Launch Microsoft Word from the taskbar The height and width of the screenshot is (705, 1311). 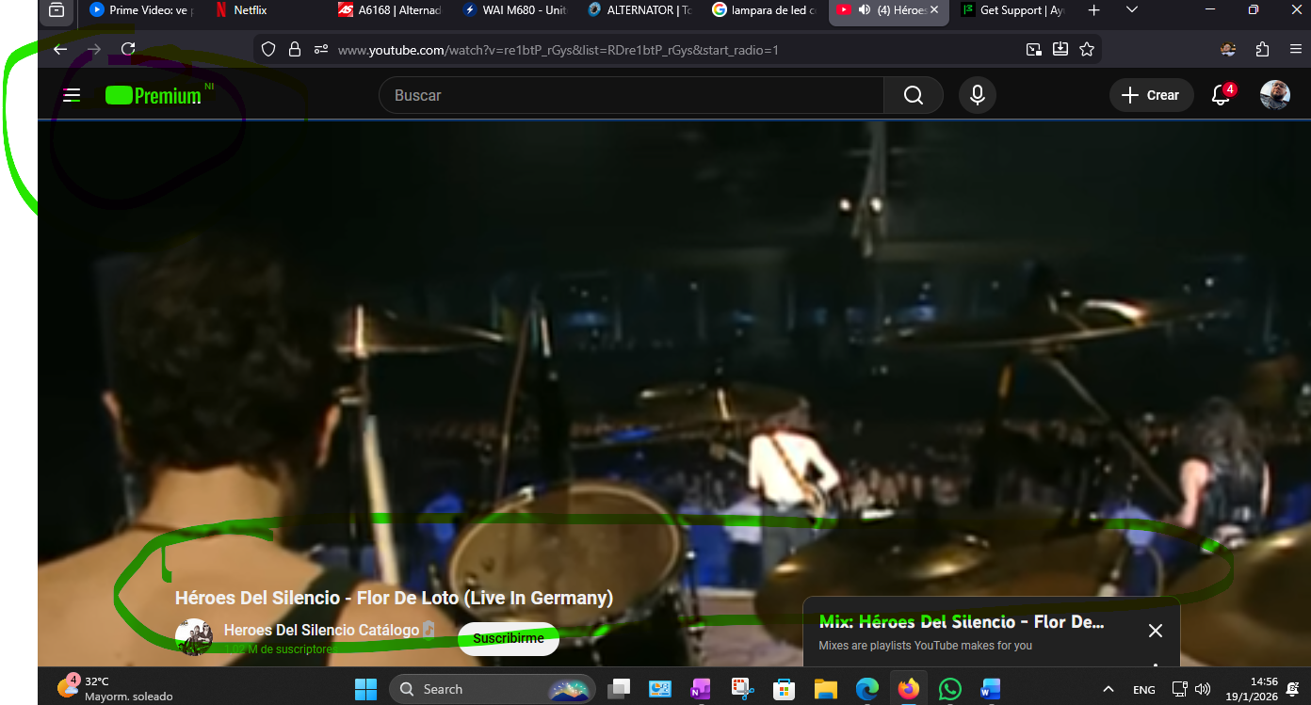tap(990, 689)
